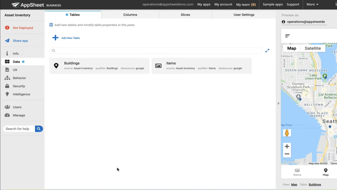Click the blue plus Add New Table icon
This screenshot has height=190, width=337.
tap(55, 38)
